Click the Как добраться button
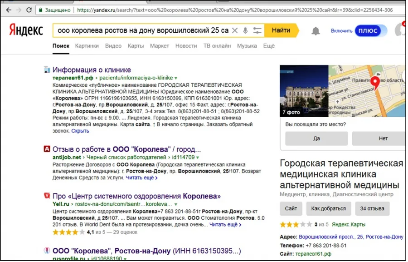 328,208
